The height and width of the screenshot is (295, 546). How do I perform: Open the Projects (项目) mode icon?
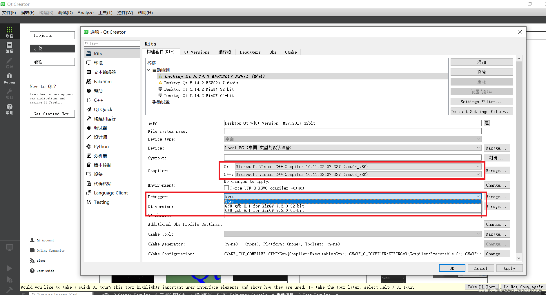[10, 94]
